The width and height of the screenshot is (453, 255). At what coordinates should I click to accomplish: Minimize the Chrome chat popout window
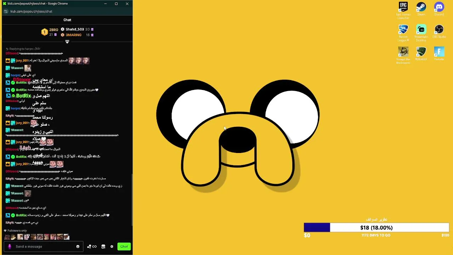105,4
